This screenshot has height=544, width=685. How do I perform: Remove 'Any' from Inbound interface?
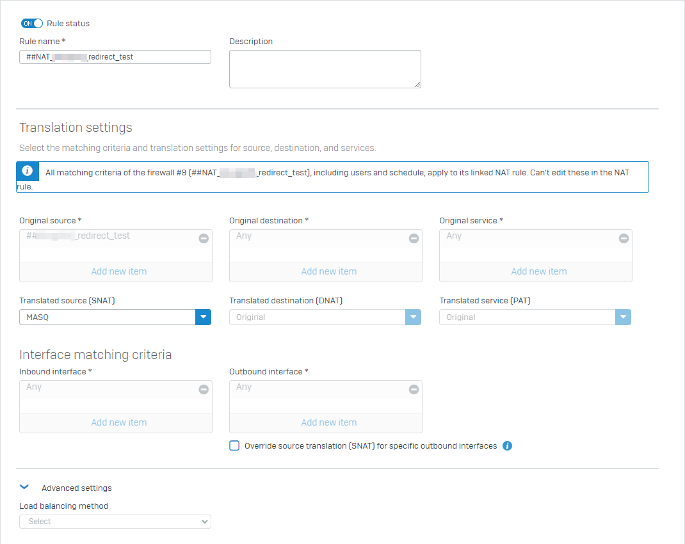[x=204, y=389]
